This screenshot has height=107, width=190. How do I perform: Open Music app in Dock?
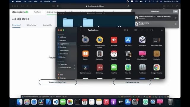click(106, 102)
